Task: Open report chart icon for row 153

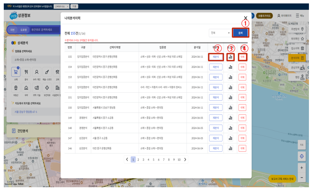Action: (230, 77)
